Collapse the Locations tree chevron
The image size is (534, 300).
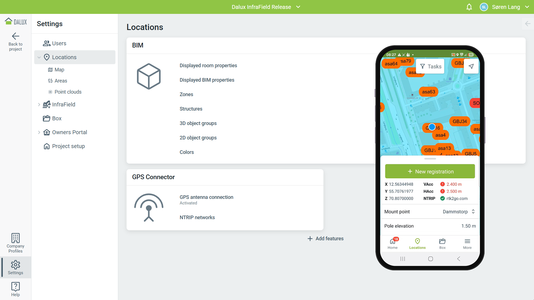(39, 57)
